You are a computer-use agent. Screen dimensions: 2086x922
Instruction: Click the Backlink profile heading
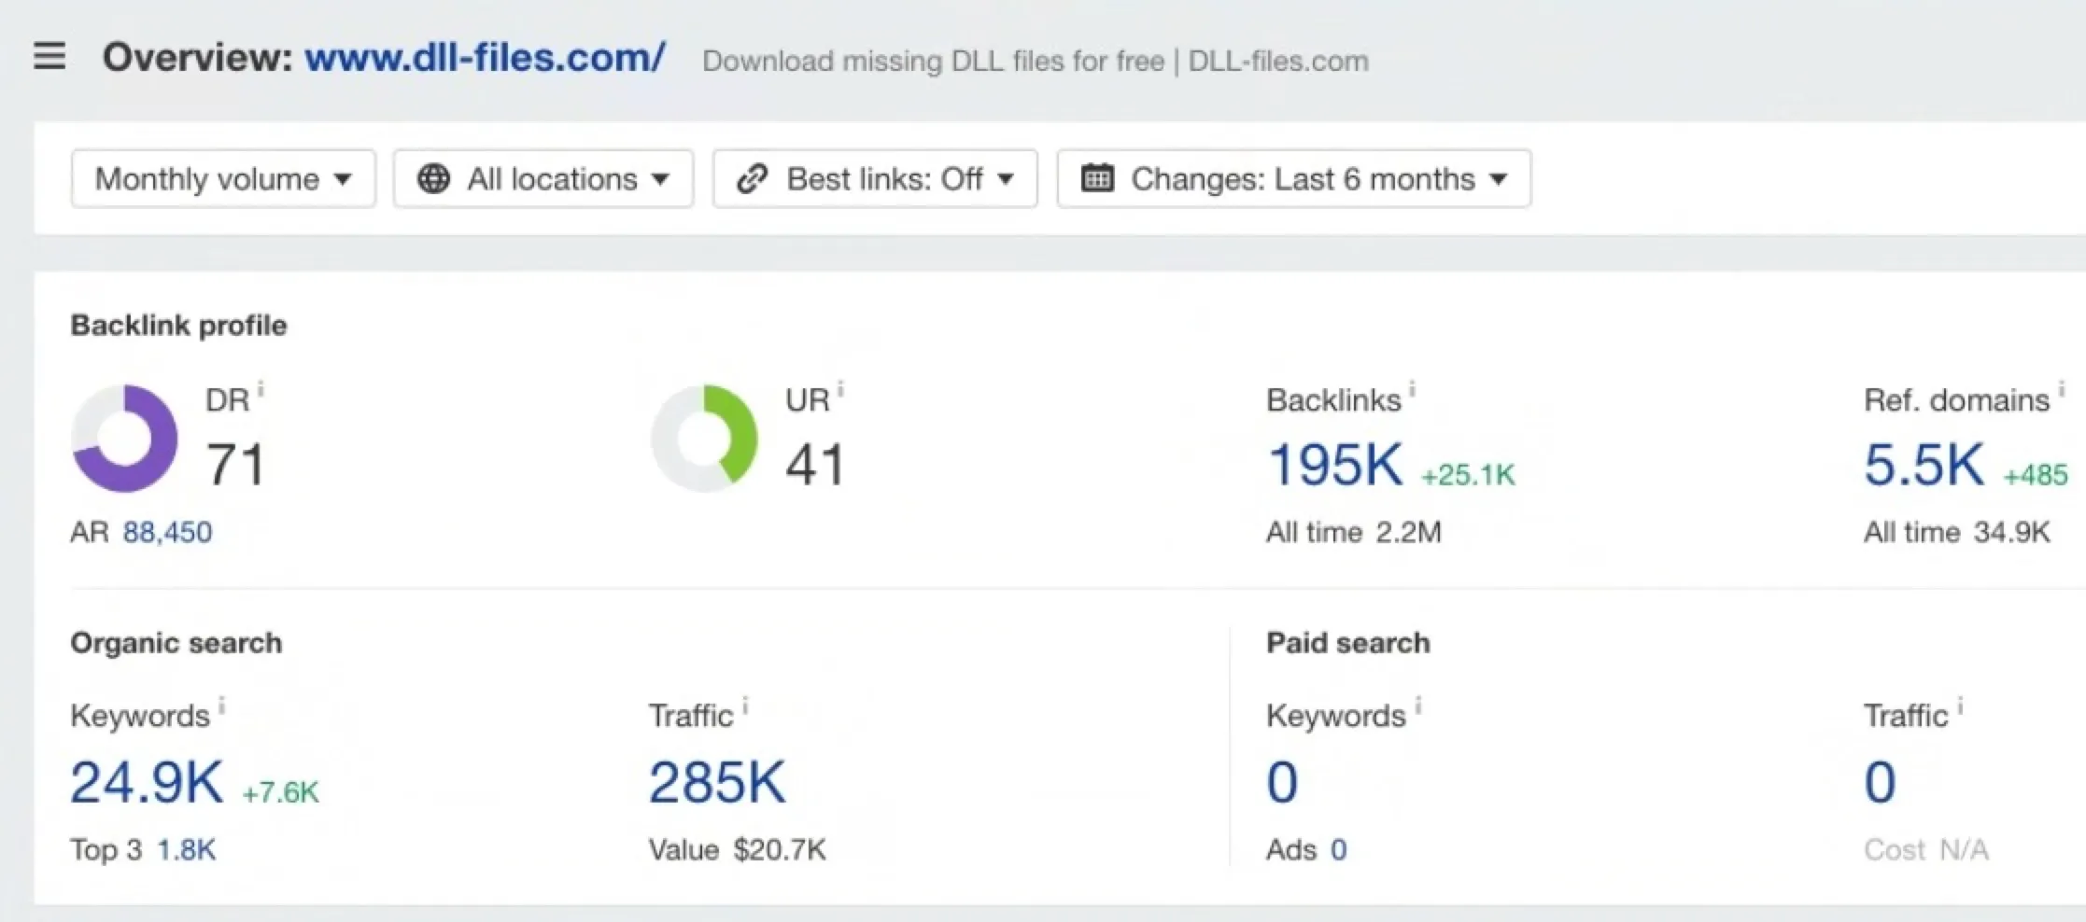(x=178, y=325)
